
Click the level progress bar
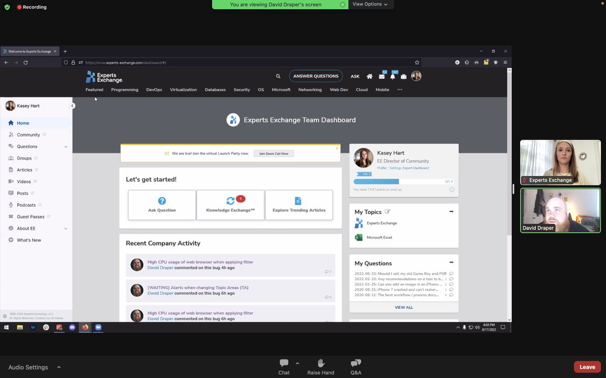[x=403, y=181]
